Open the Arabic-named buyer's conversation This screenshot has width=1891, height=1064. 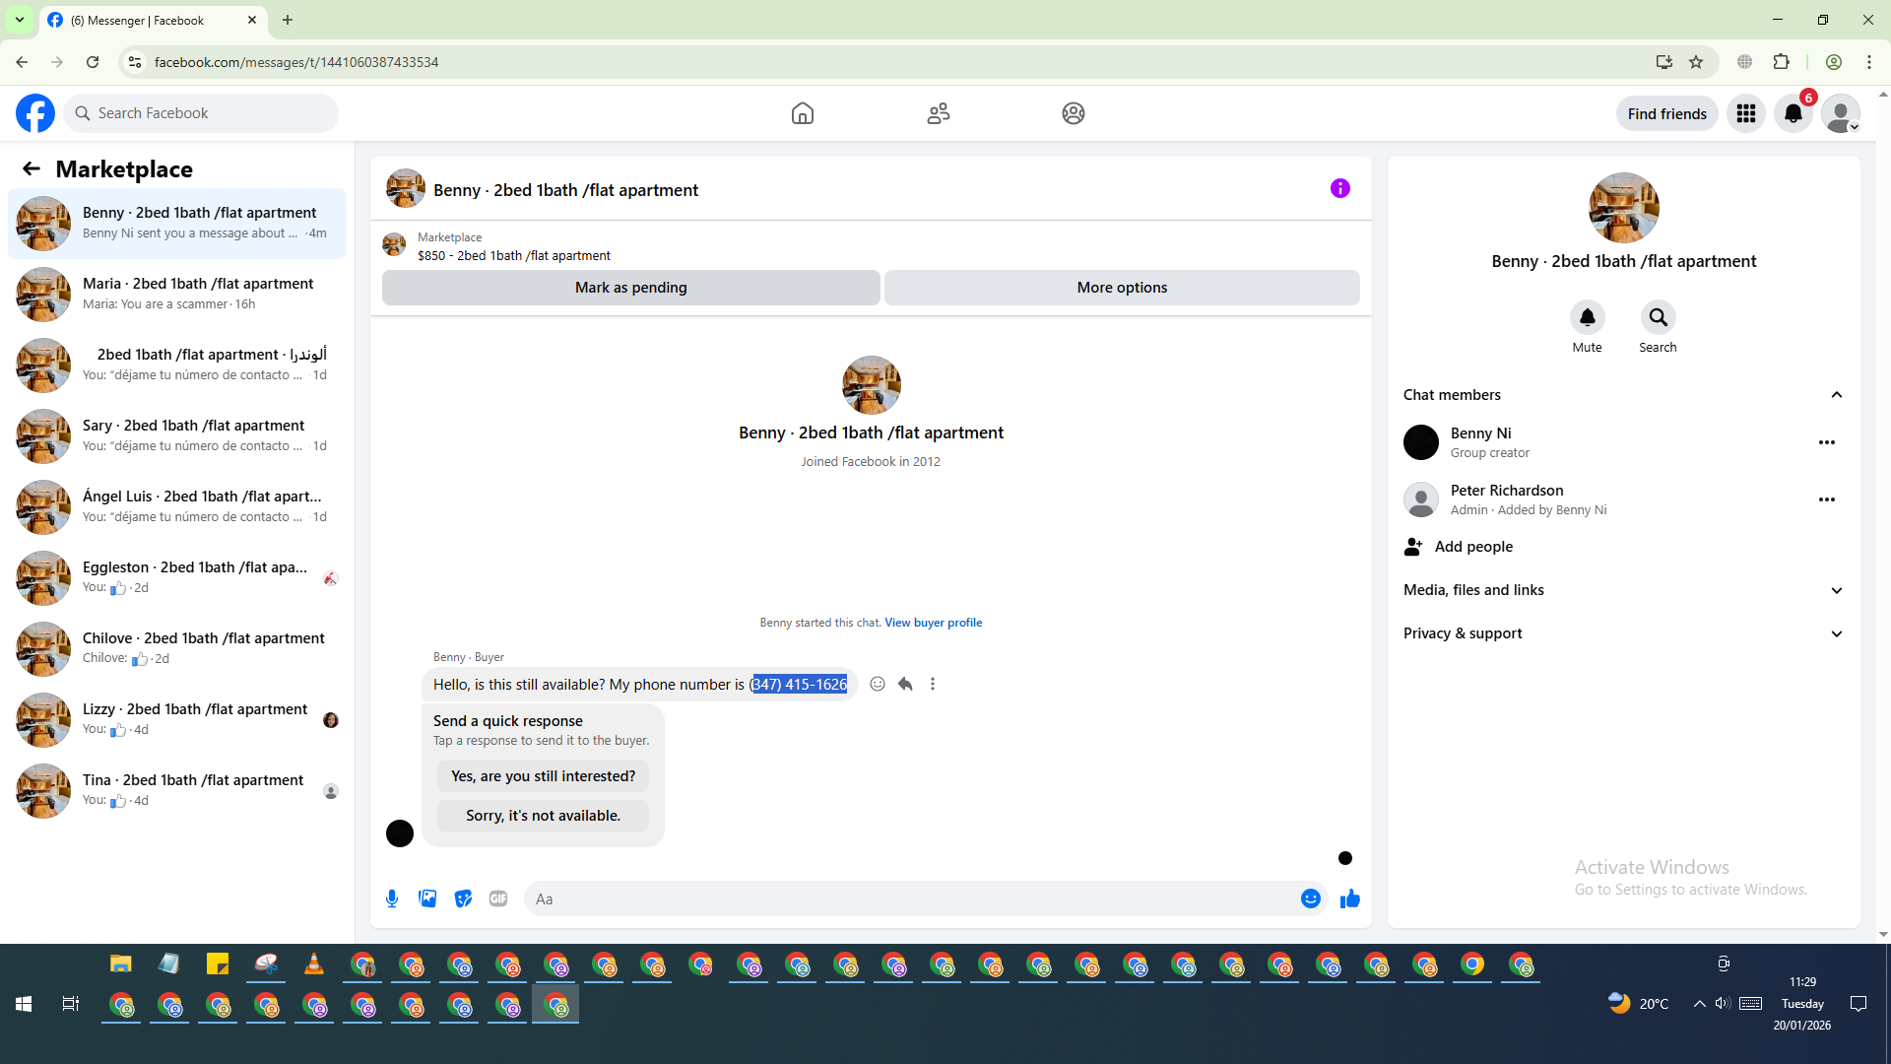coord(177,366)
